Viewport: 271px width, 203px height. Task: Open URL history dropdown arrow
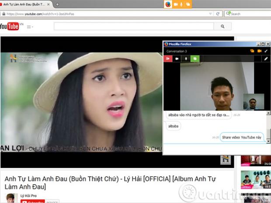210,14
